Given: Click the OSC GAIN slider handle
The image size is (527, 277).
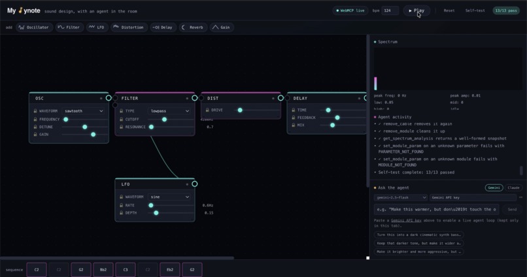Looking at the screenshot, I should click(93, 135).
